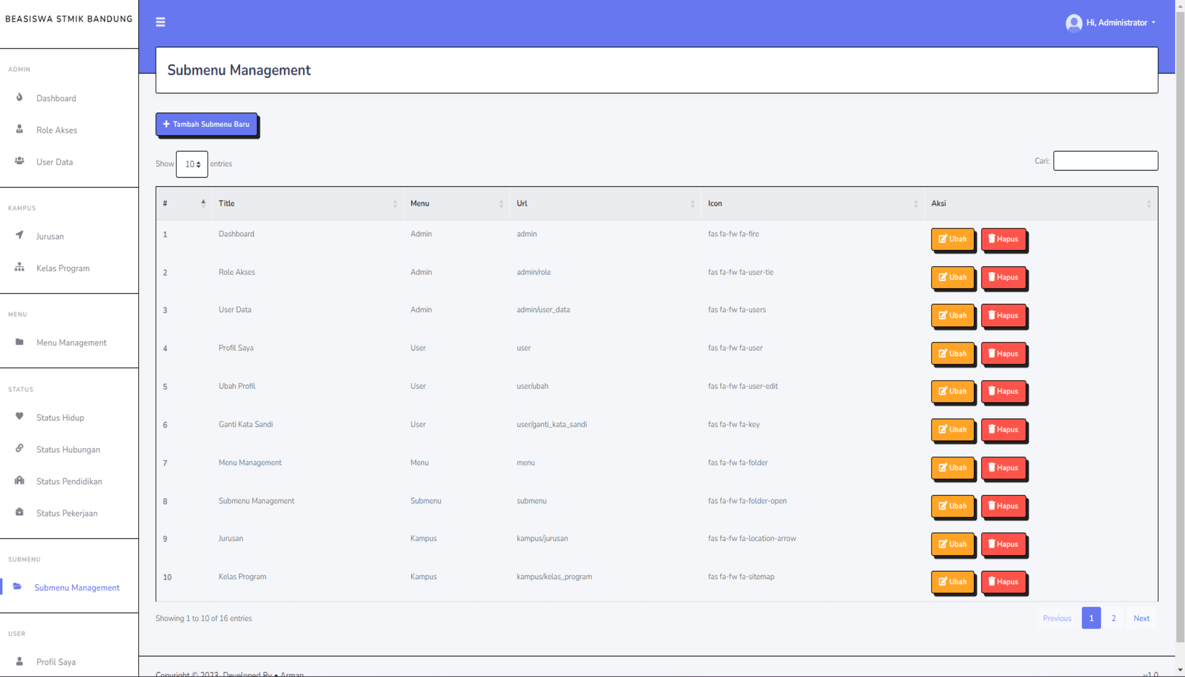Image resolution: width=1185 pixels, height=677 pixels.
Task: Click the Role Akses user-tie icon
Action: tap(19, 129)
